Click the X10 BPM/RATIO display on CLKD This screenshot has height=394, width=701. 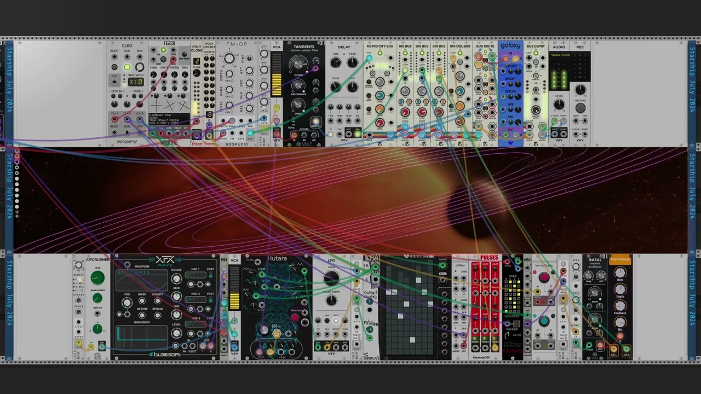(136, 82)
